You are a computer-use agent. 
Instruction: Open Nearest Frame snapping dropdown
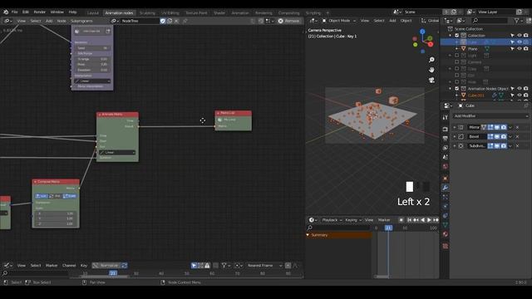pos(264,266)
